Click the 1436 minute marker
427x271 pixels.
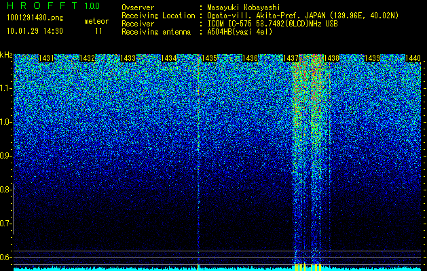250,58
